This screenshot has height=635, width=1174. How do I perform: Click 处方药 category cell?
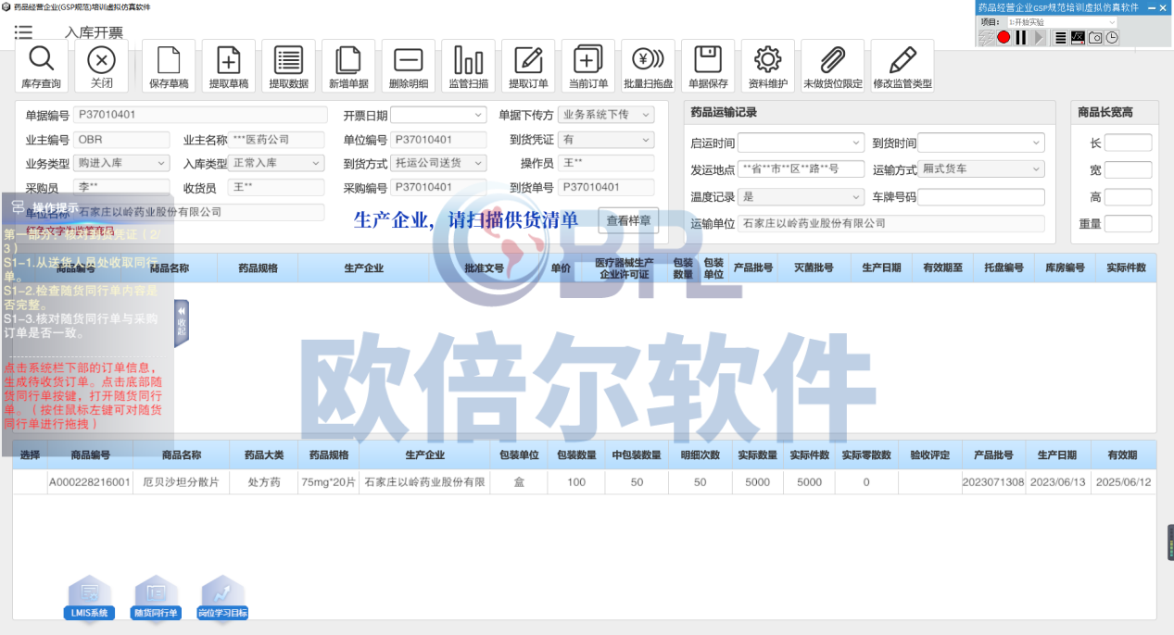coord(263,482)
